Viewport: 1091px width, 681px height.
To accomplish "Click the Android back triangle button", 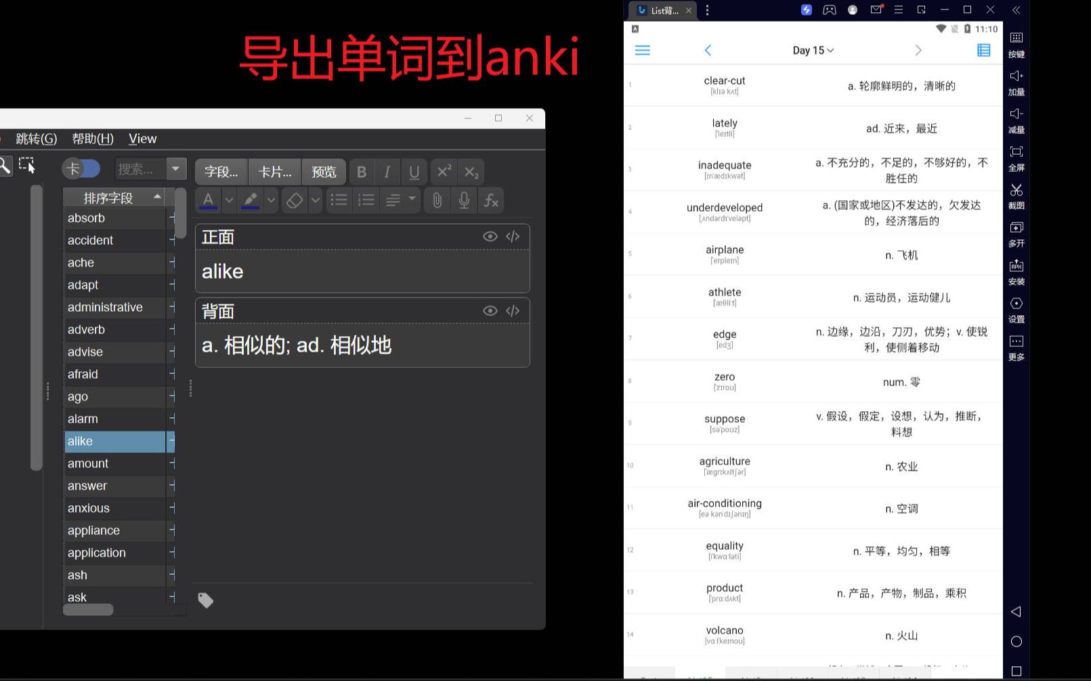I will coord(1016,611).
